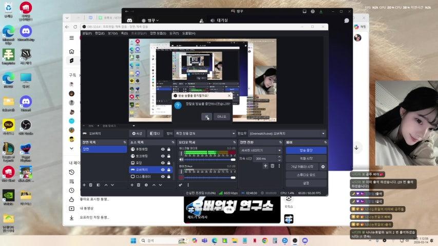The width and height of the screenshot is (438, 246).
Task: Confirm stopping the stream with 예 button
Action: coord(206,116)
